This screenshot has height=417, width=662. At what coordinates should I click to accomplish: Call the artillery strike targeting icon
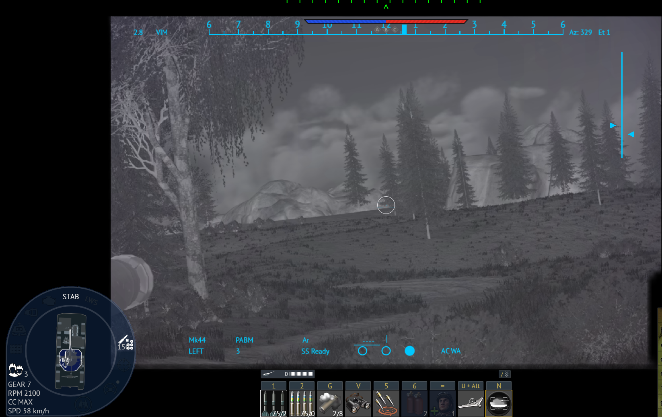coord(386,403)
